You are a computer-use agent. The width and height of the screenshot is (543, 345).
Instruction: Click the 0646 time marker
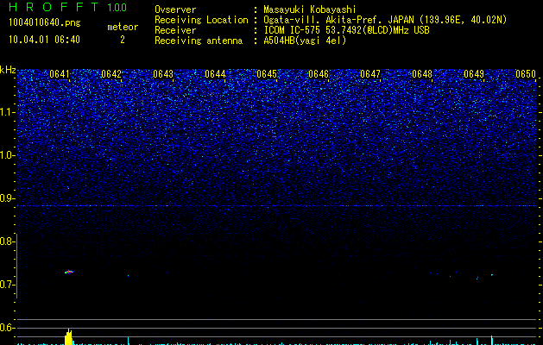point(319,74)
